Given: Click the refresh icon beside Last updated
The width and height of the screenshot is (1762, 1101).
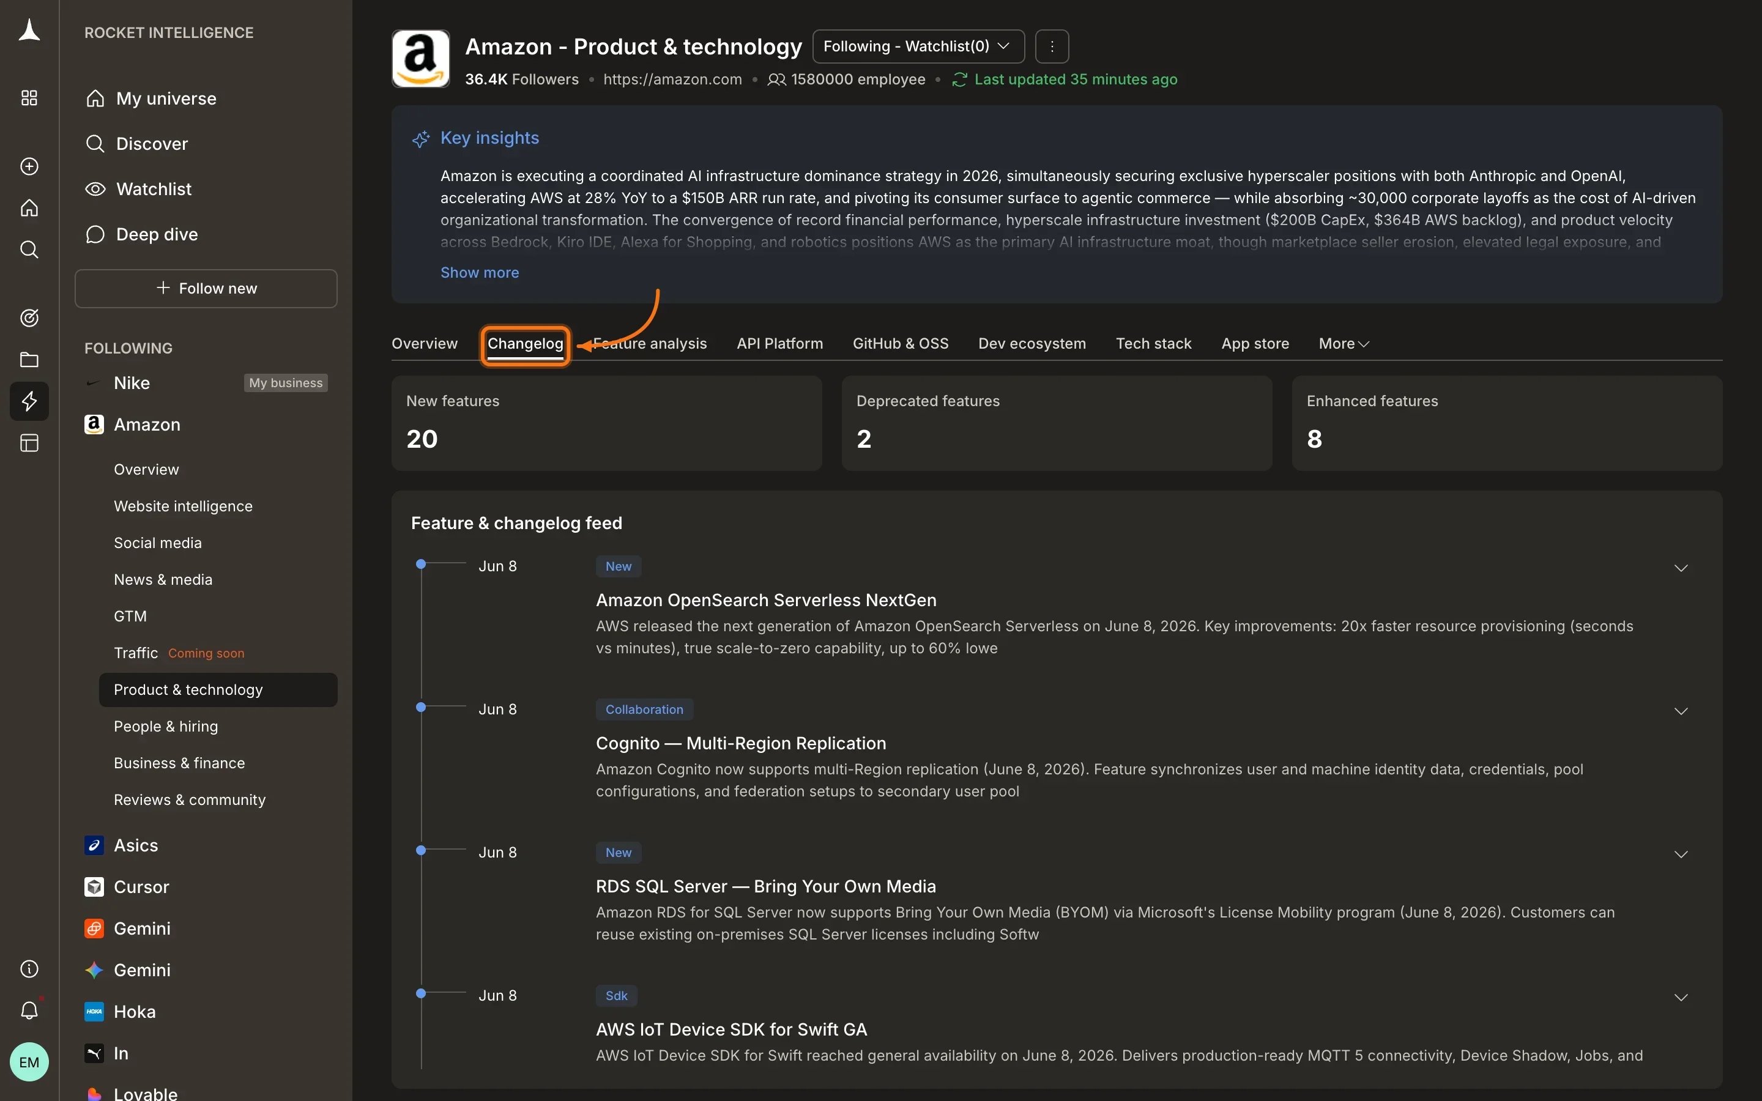Looking at the screenshot, I should coord(959,80).
